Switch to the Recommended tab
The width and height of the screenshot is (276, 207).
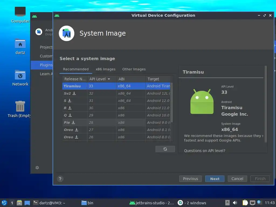76,69
